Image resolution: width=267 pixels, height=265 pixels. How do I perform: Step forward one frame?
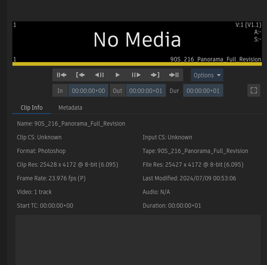(x=136, y=75)
